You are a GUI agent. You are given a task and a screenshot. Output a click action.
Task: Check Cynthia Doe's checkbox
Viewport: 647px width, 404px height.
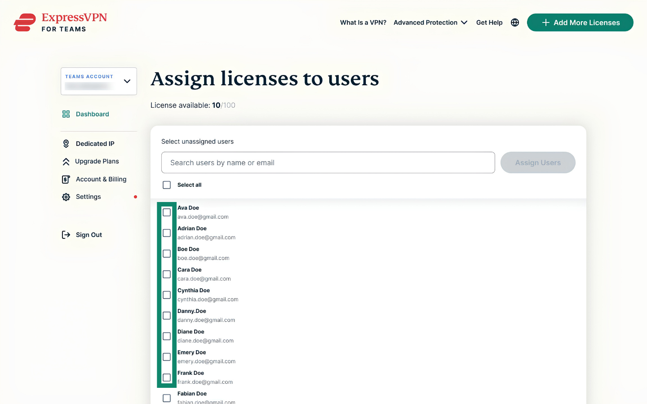pos(167,295)
